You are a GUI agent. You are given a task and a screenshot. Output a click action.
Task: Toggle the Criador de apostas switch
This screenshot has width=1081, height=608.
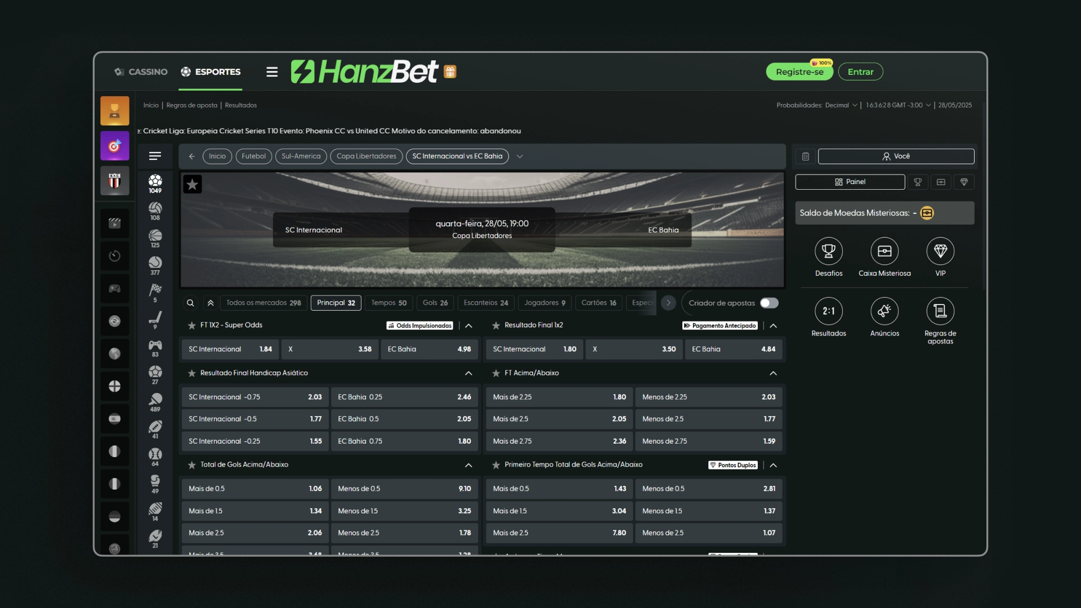[x=769, y=303]
